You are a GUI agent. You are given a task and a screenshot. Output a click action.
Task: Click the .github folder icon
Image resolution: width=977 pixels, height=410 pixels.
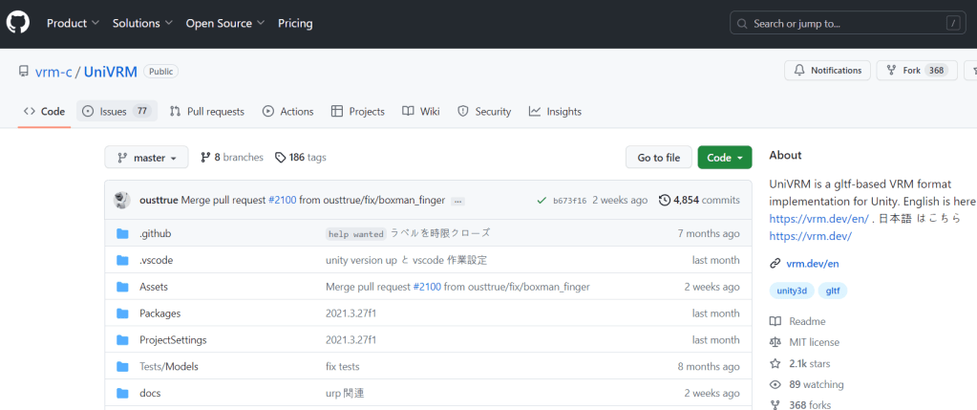tap(122, 234)
